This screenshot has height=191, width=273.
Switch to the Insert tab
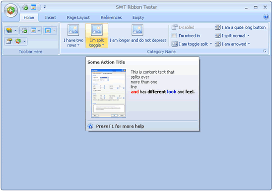click(x=51, y=17)
